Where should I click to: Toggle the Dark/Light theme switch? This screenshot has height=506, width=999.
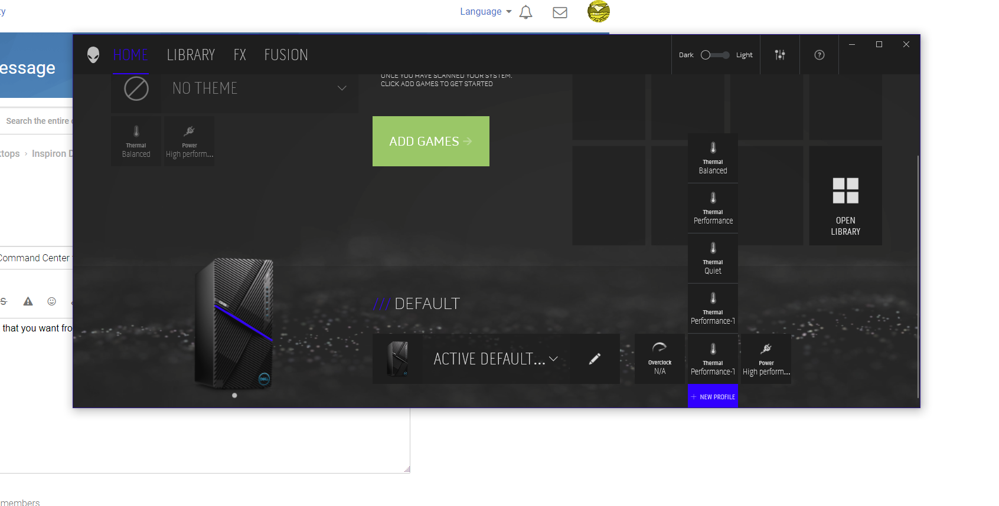[x=715, y=55]
